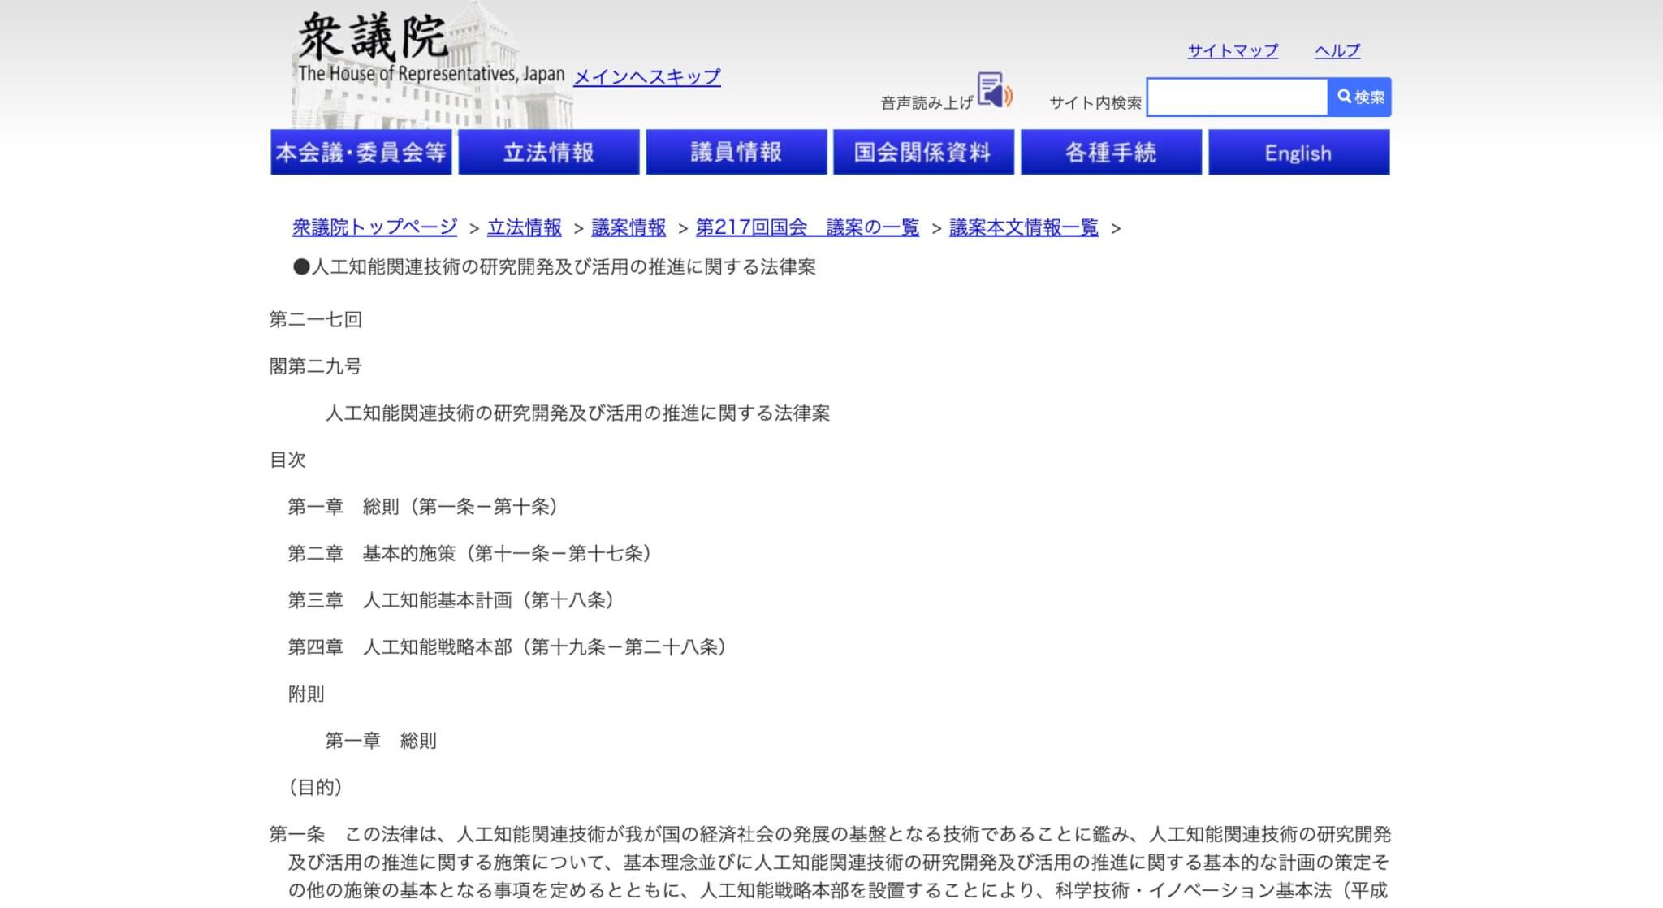The image size is (1663, 908).
Task: Click 第三章 人工知能基本計画 contents line
Action: pyautogui.click(x=455, y=600)
